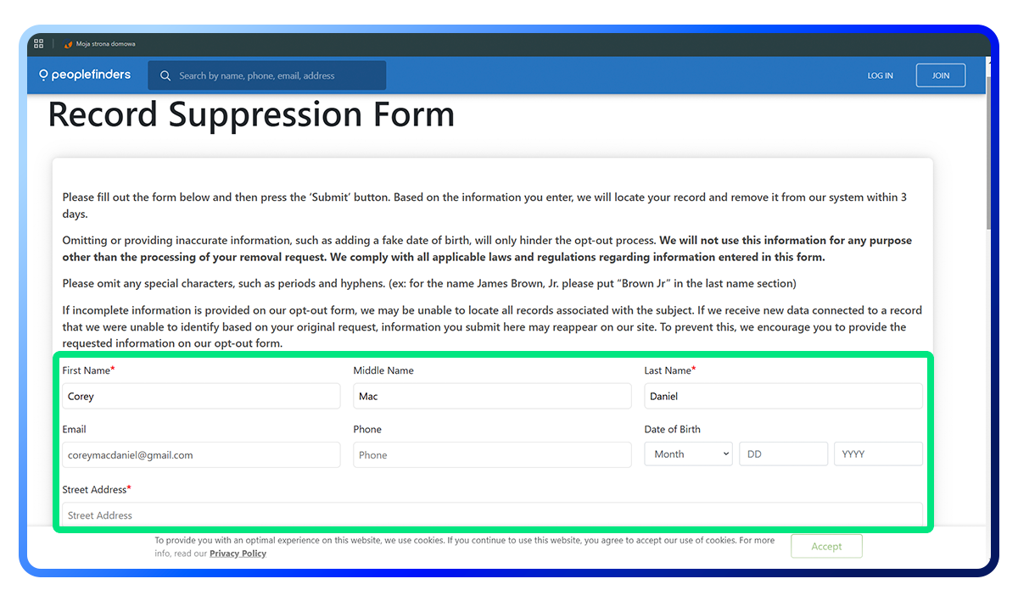Image resolution: width=1018 pixels, height=601 pixels.
Task: Select the LOG IN menu item
Action: point(880,75)
